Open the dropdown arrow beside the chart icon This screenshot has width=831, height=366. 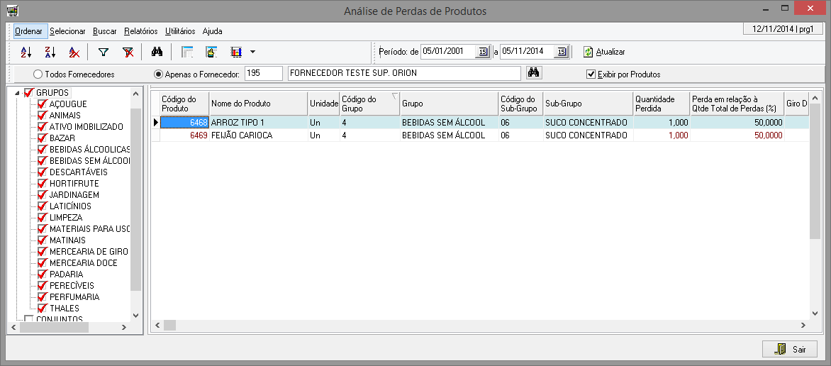click(x=253, y=52)
